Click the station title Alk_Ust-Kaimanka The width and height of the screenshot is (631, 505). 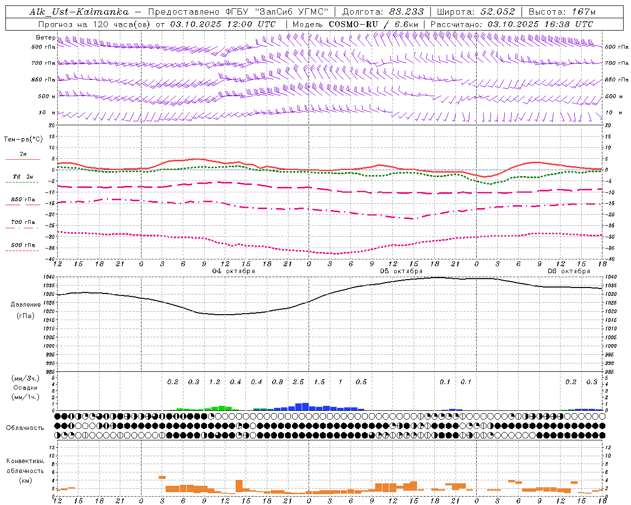79,12
